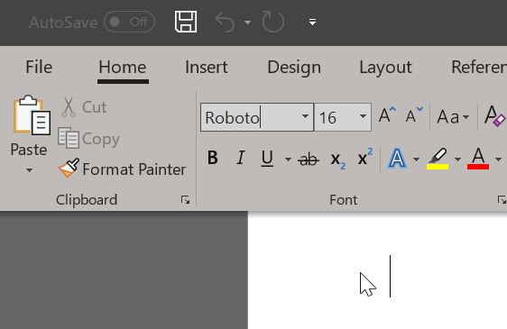Activate the Format Painter
Image resolution: width=507 pixels, height=329 pixels.
122,169
